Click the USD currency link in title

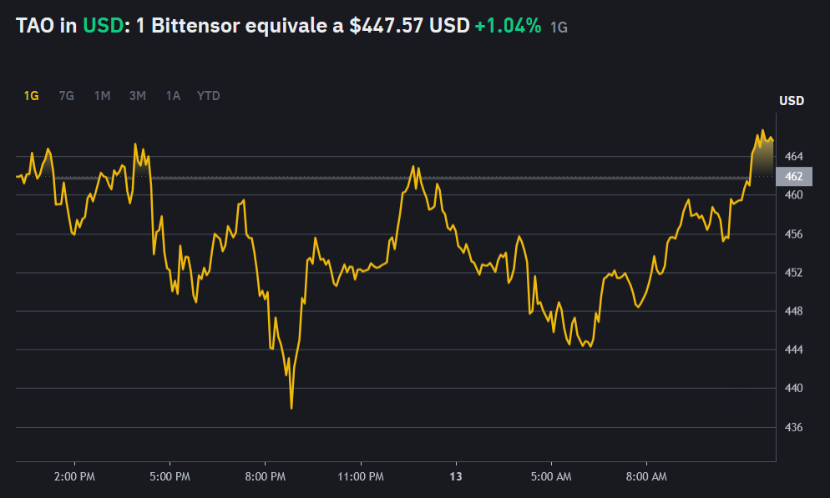click(104, 25)
